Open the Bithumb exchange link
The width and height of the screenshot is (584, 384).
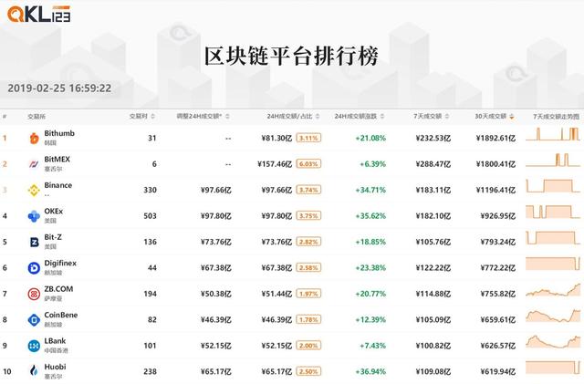click(x=59, y=133)
